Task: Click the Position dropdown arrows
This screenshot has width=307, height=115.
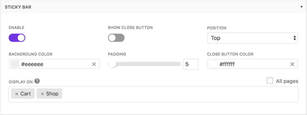Action: coord(294,38)
